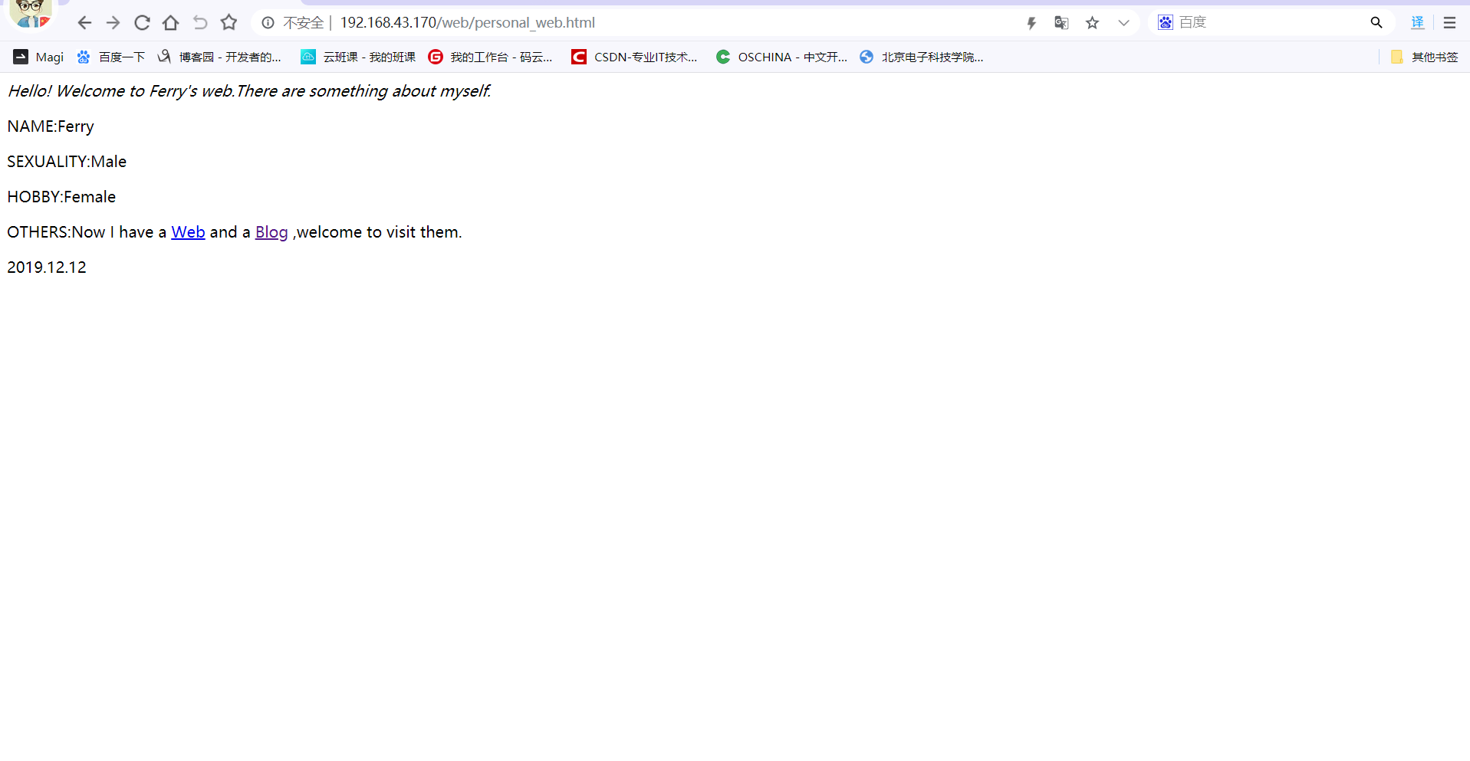Click the favorites star in address bar
Image resolution: width=1470 pixels, height=761 pixels.
click(x=1093, y=23)
